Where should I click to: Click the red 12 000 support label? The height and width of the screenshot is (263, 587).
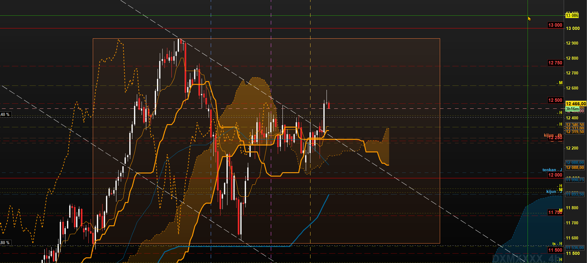(x=555, y=175)
